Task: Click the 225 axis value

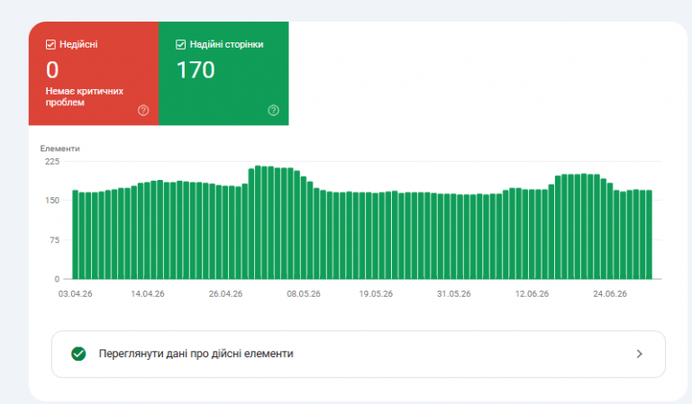Action: coord(52,162)
